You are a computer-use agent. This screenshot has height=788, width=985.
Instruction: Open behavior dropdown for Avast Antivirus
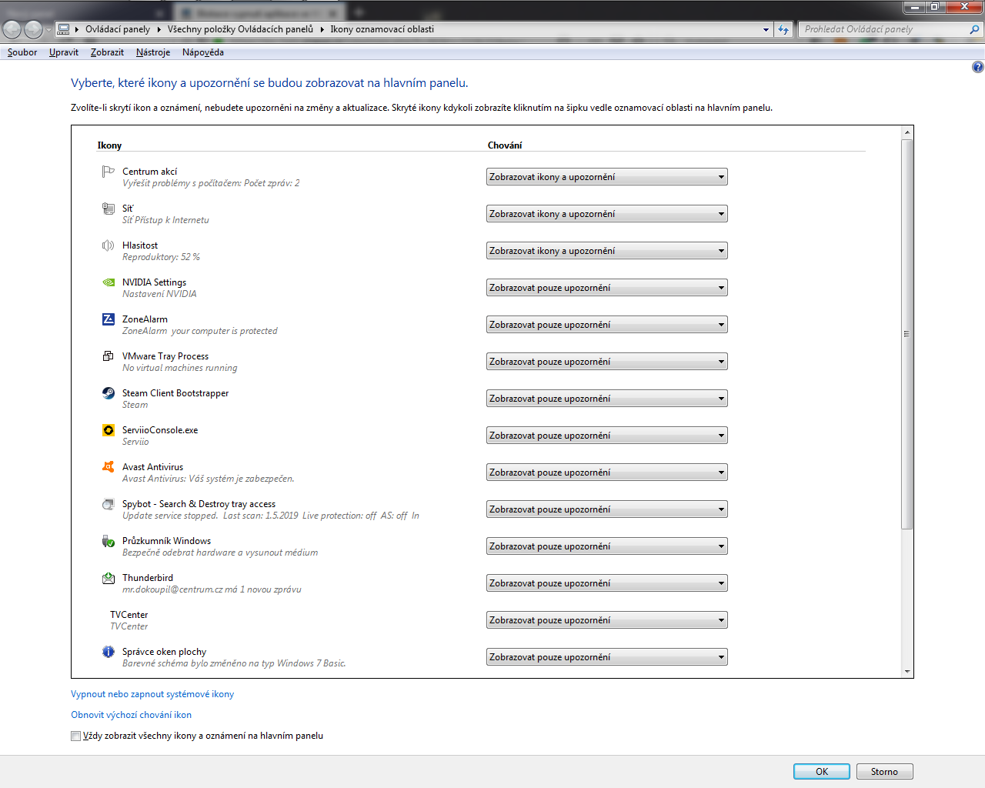607,472
